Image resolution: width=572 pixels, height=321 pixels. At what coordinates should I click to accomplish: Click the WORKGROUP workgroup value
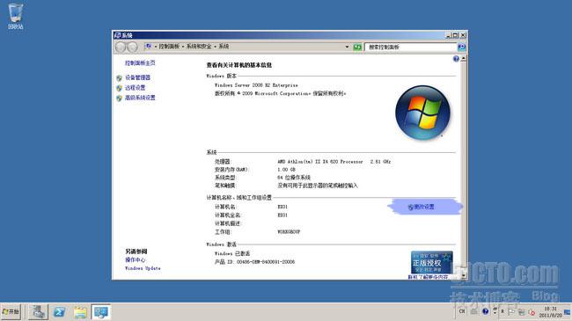coord(289,231)
